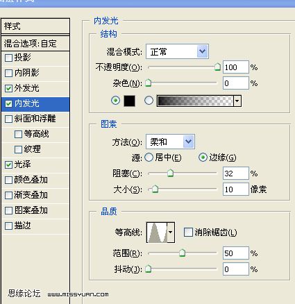Choose 边缘 (Edge) as glow source
This screenshot has height=304, width=295.
[x=203, y=158]
